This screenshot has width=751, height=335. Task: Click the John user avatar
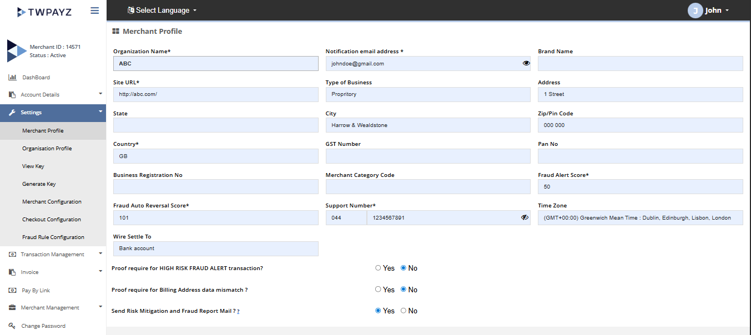point(695,11)
